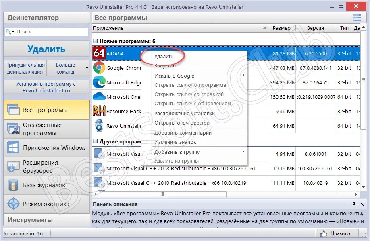Screen dimensions: 370x241
Task: Click the large 'Удалить' button
Action: point(46,49)
